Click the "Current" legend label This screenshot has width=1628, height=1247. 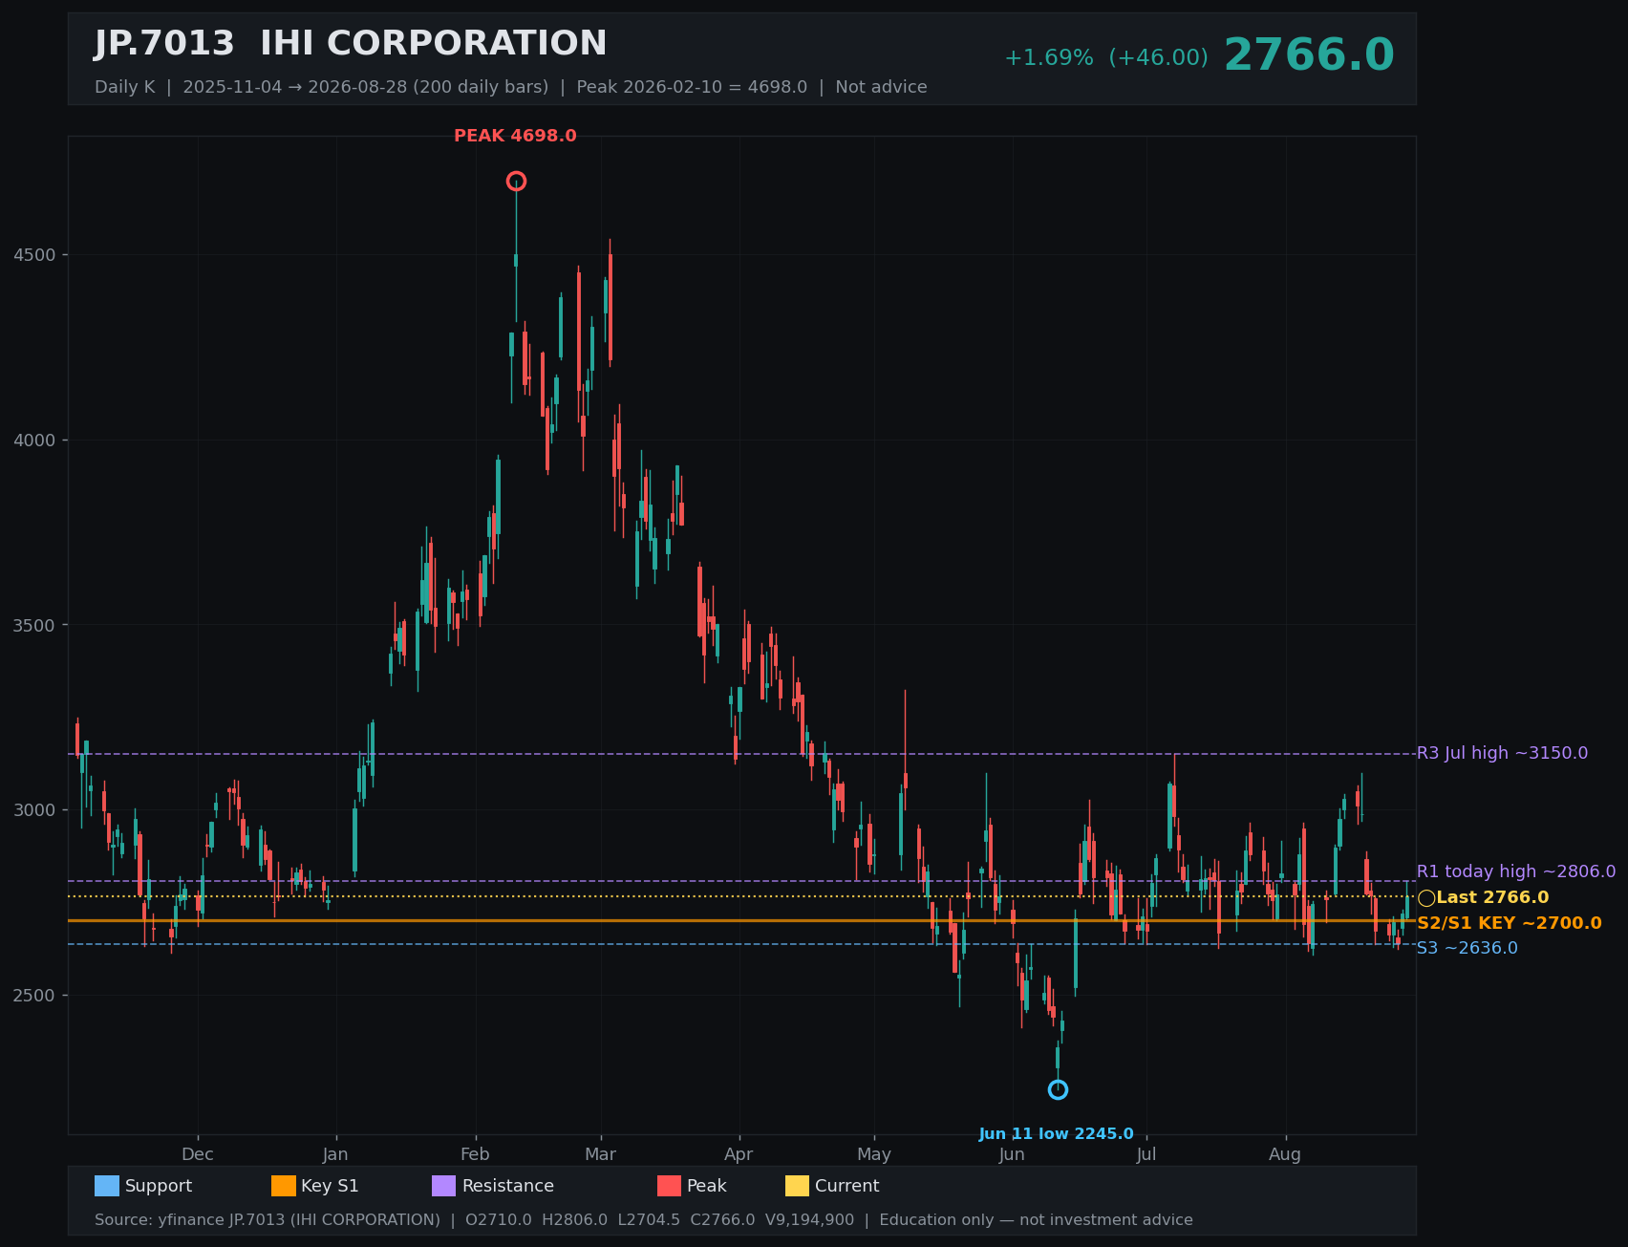coord(847,1186)
